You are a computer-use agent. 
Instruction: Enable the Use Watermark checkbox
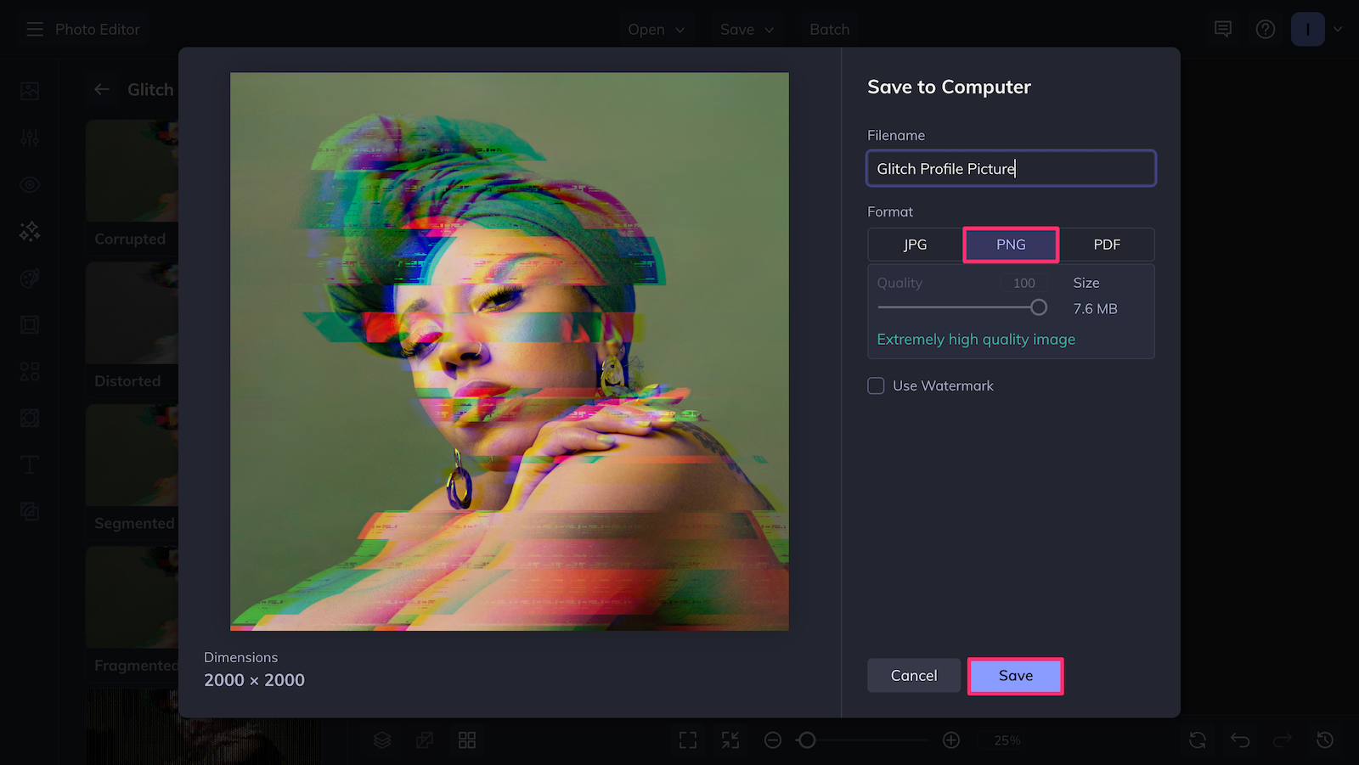(876, 385)
